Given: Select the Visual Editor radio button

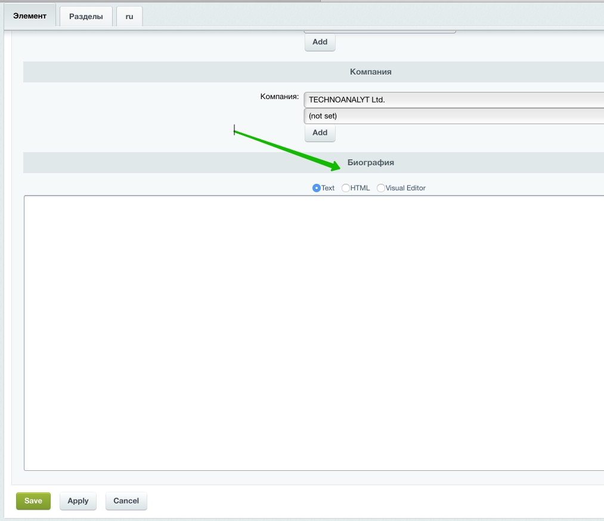Looking at the screenshot, I should pos(381,188).
